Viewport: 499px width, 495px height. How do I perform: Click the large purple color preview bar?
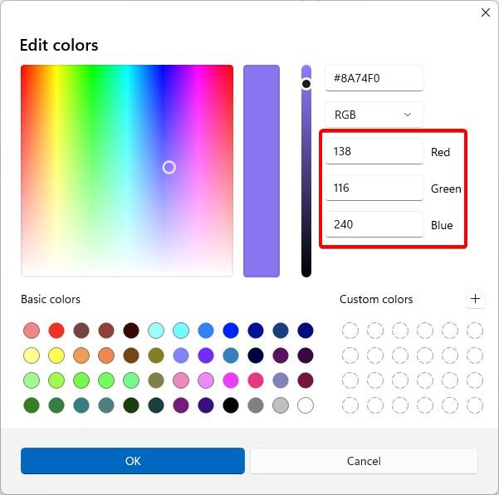click(x=262, y=171)
